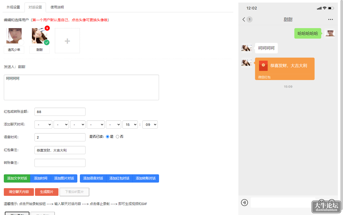Select 是 for 是否已读
The height and width of the screenshot is (215, 343).
(107, 137)
